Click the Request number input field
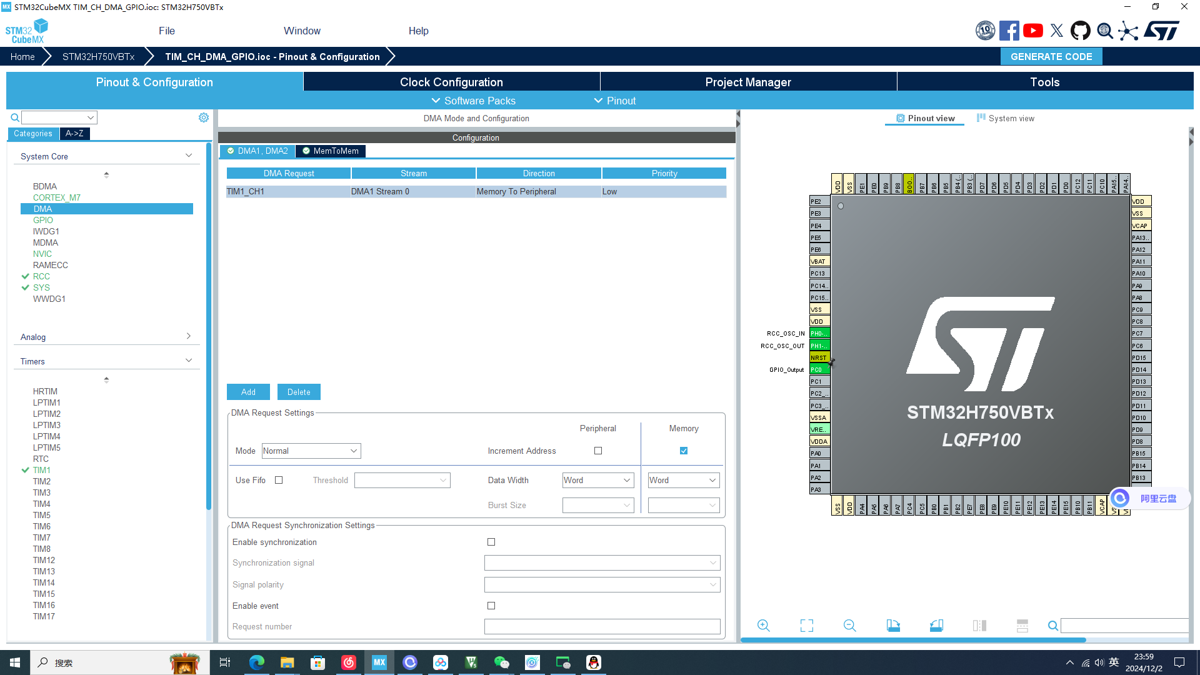Screen dimensions: 1200x675 [602, 626]
